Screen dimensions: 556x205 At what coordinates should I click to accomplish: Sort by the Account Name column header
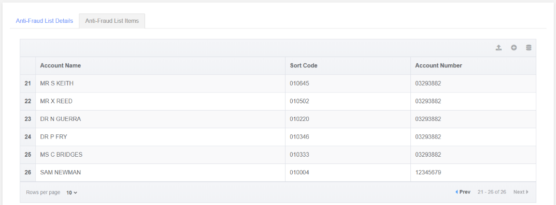(160, 66)
